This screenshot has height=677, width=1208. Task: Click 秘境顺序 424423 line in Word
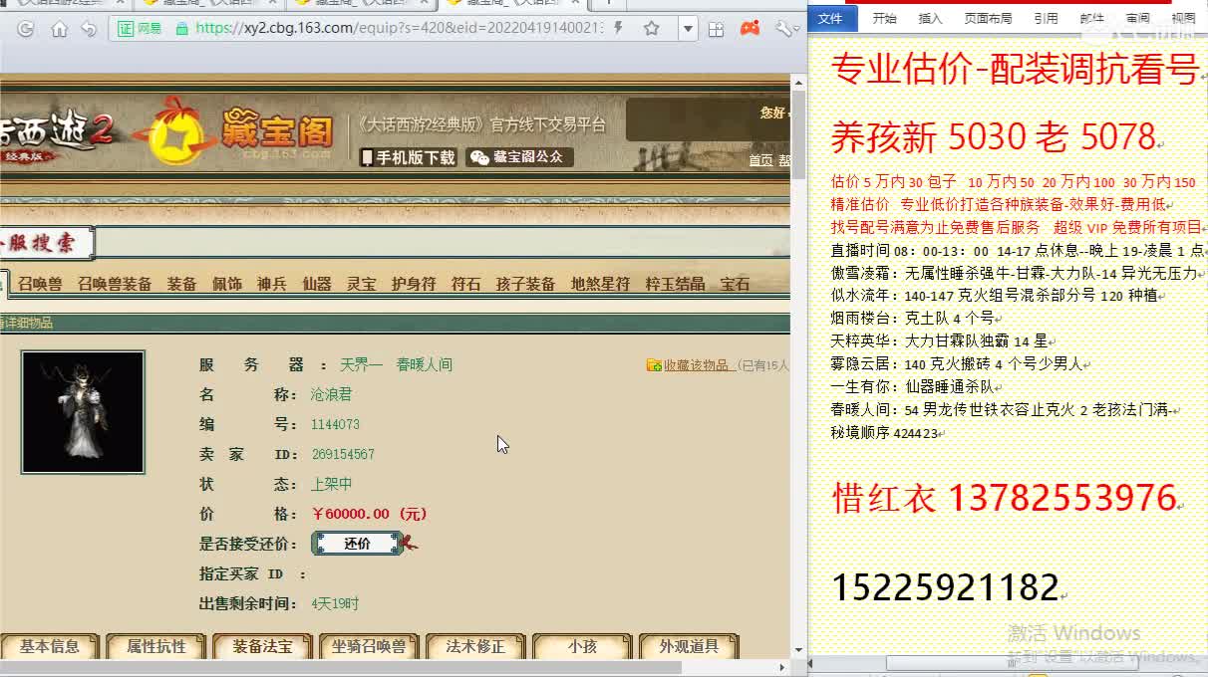point(883,433)
